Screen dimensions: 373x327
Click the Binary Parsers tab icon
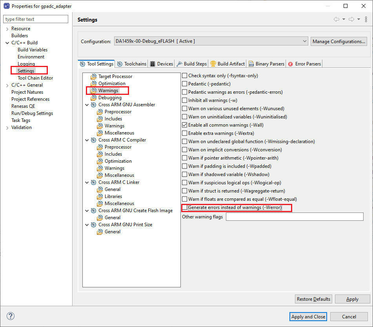click(251, 64)
